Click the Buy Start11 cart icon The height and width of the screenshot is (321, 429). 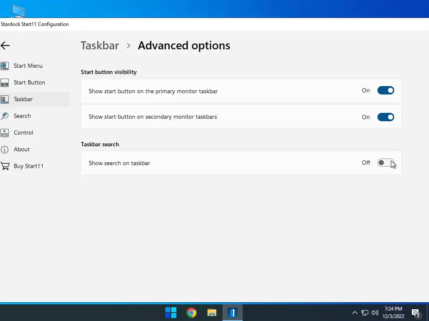click(5, 166)
